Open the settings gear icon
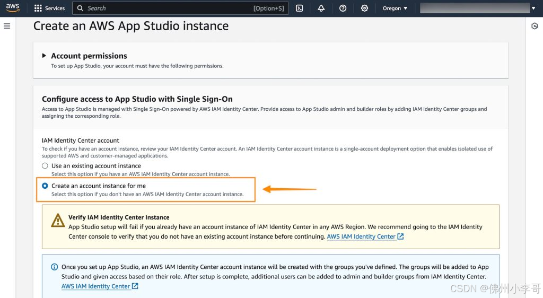This screenshot has height=298, width=543. tap(364, 8)
